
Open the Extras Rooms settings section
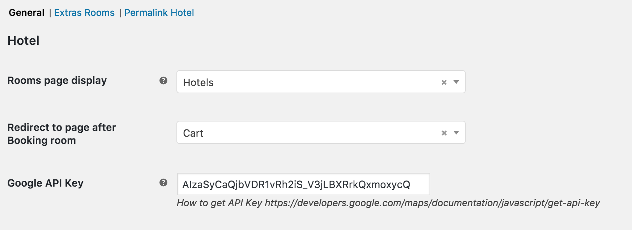84,13
